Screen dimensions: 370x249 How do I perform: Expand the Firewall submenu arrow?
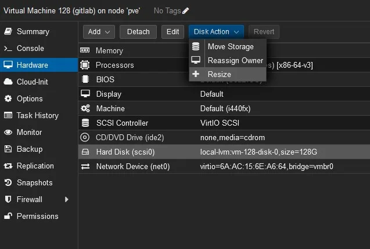[x=67, y=200]
